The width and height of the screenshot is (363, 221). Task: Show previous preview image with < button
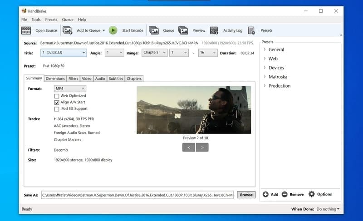[188, 147]
